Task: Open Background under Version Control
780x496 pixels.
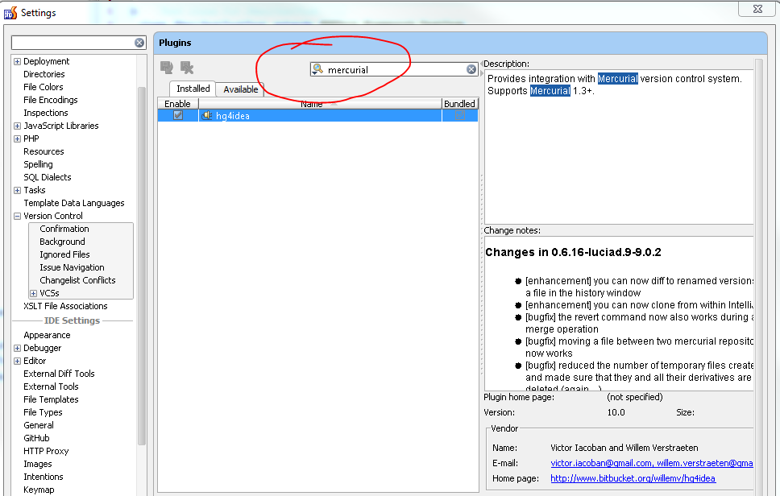Action: click(x=62, y=242)
